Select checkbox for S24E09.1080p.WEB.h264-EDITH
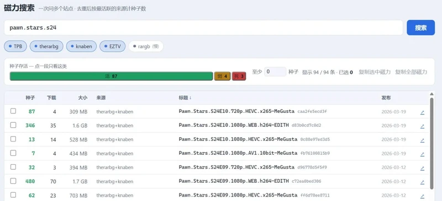Image resolution: width=442 pixels, height=201 pixels. pos(13,181)
